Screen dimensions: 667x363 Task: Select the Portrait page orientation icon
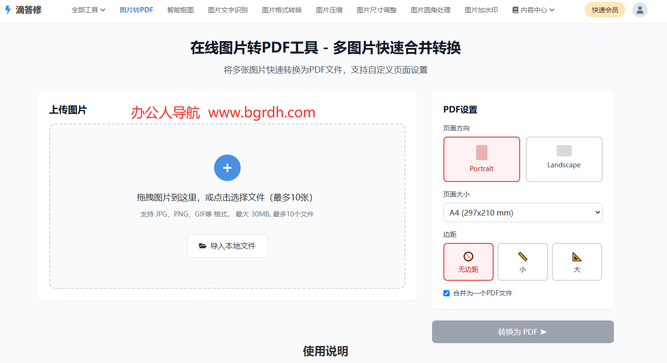pos(482,153)
